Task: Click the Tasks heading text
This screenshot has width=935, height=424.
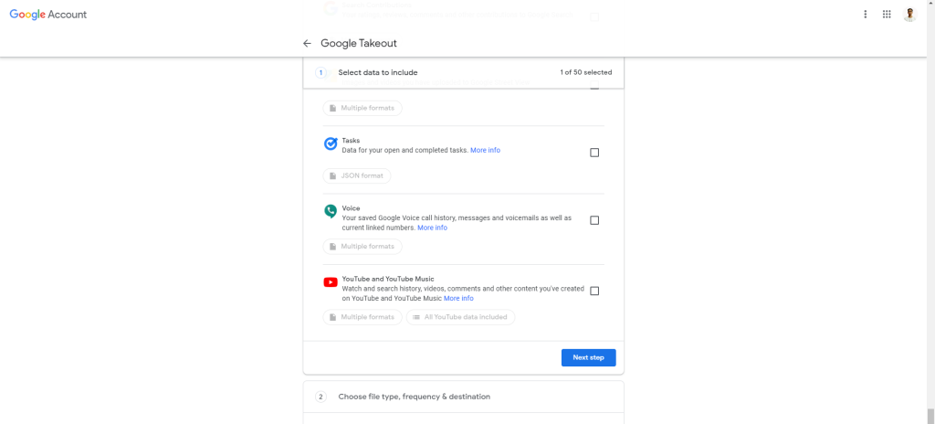Action: (352, 141)
